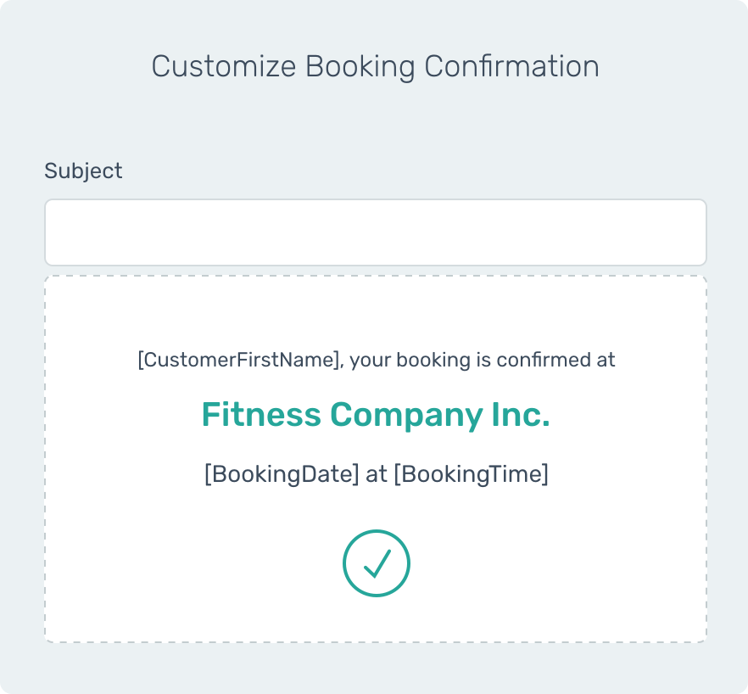Viewport: 748px width, 694px height.
Task: Click the Customize Booking Confirmation heading
Action: coord(375,66)
